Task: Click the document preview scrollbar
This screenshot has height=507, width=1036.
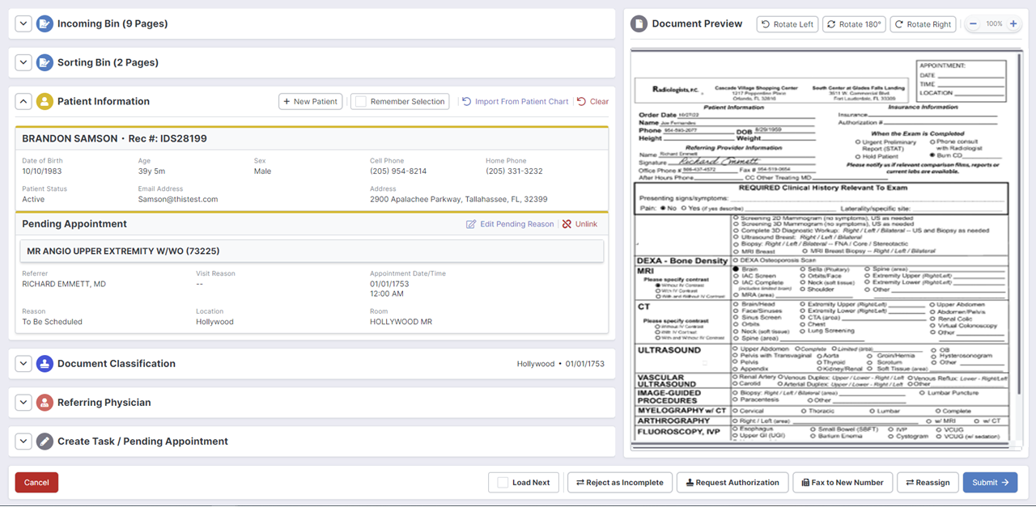Action: 1023,243
